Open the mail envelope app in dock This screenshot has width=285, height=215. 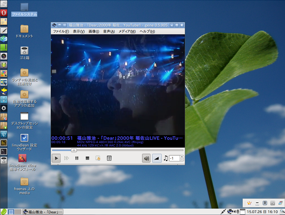[4, 21]
